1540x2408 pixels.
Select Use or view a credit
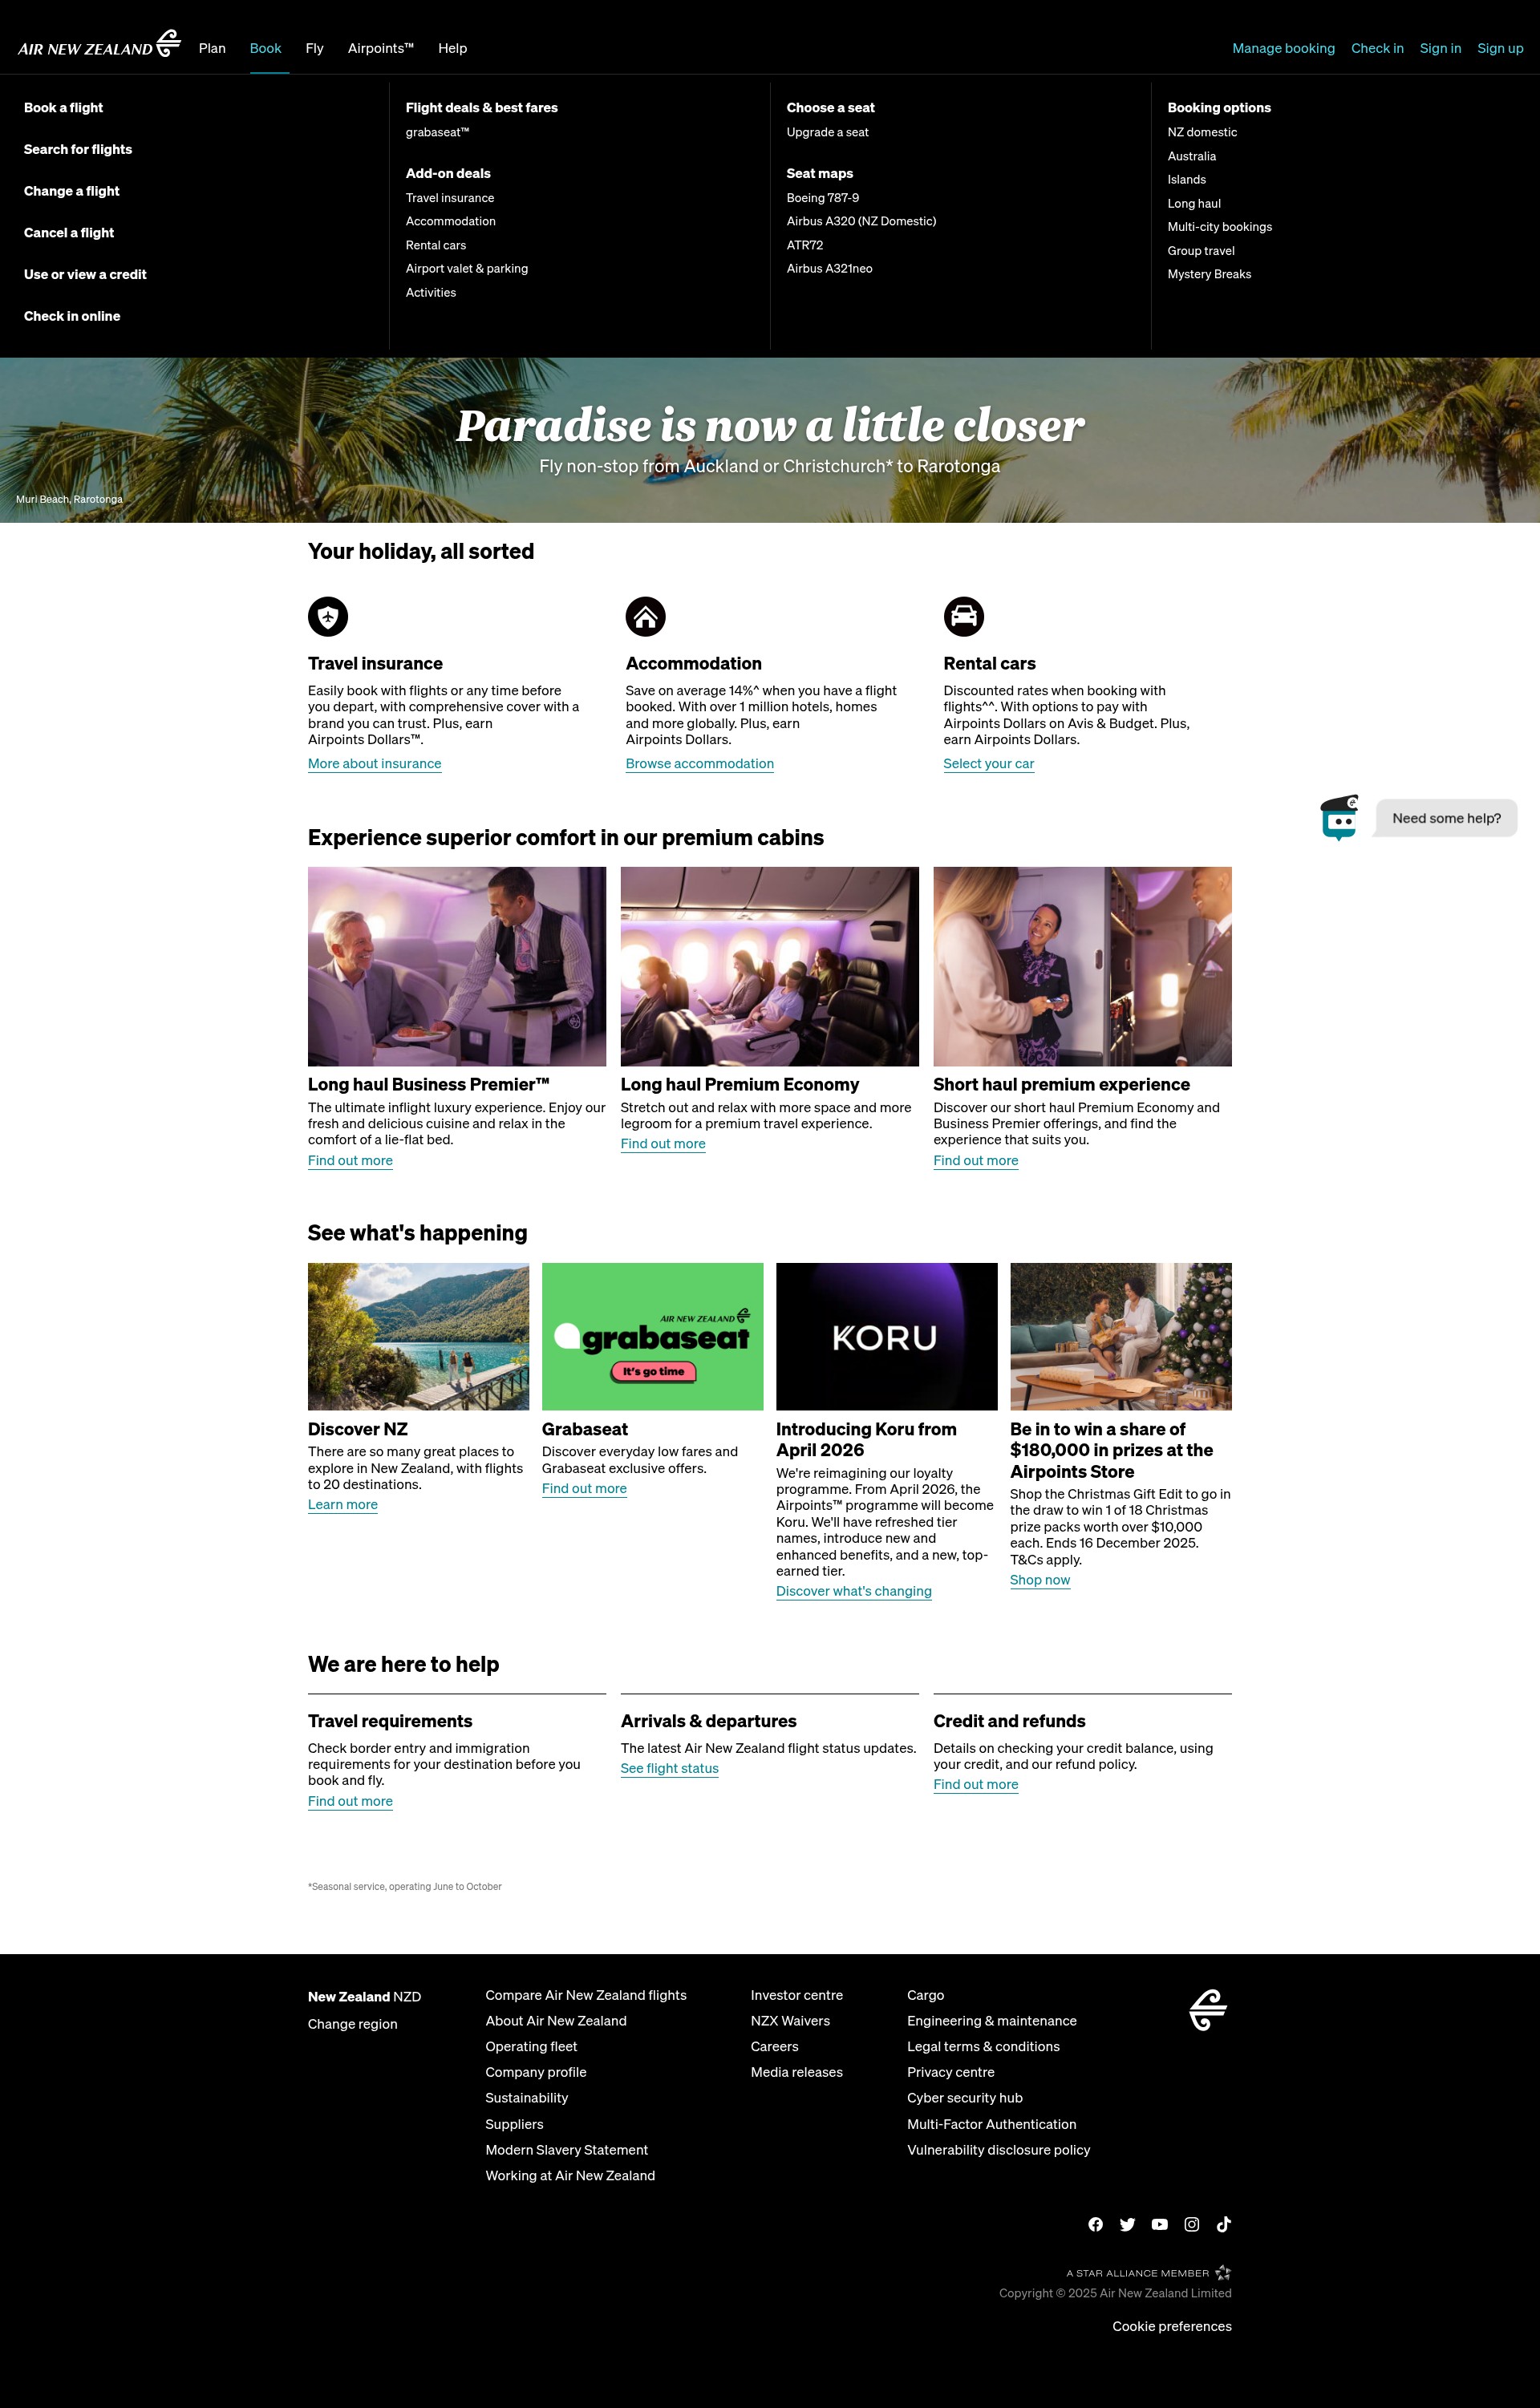(85, 274)
